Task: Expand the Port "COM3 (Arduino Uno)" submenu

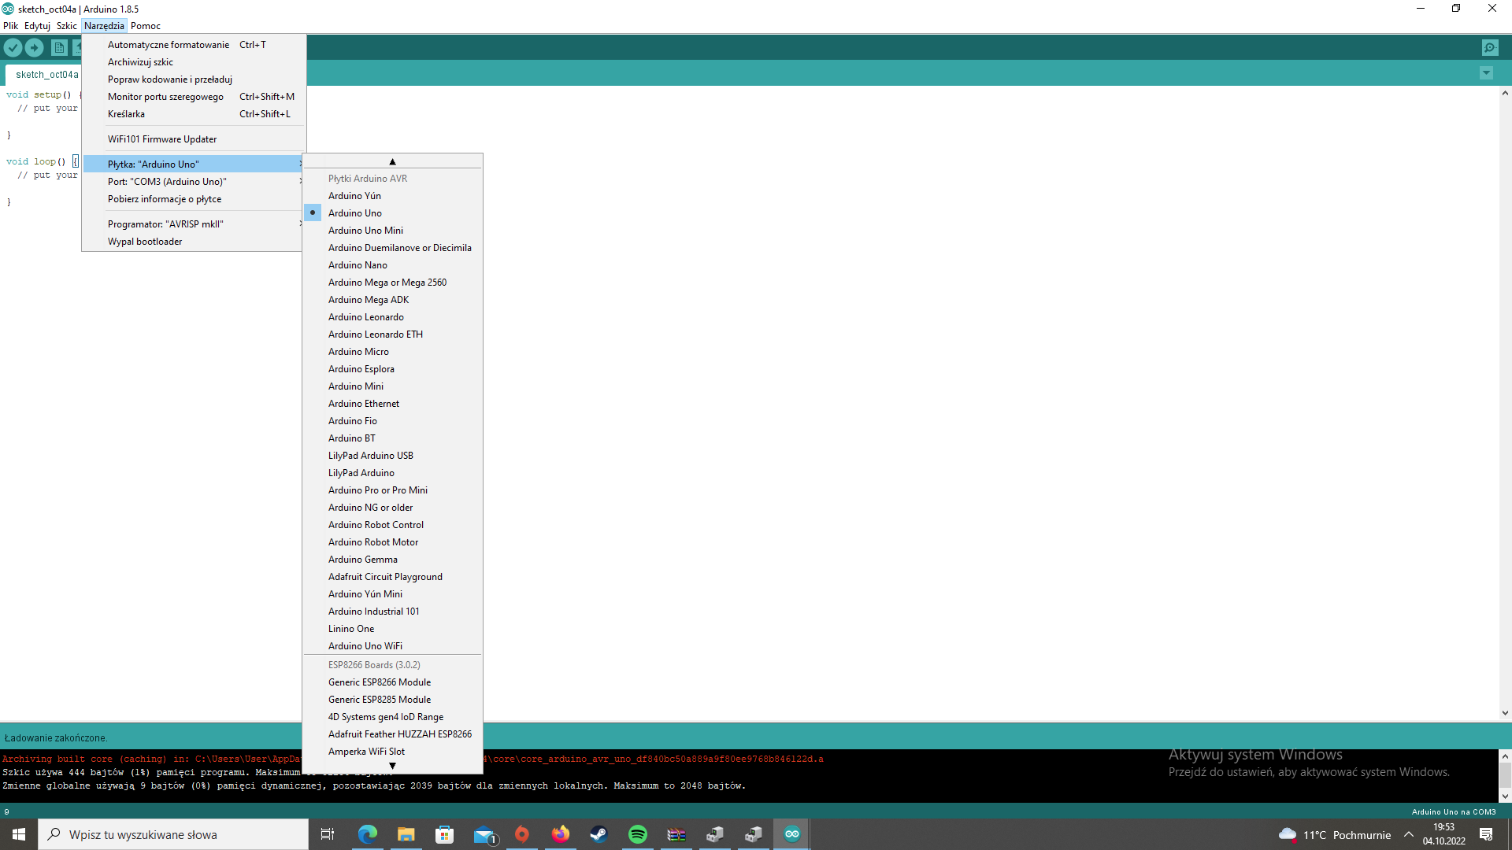Action: pyautogui.click(x=193, y=182)
